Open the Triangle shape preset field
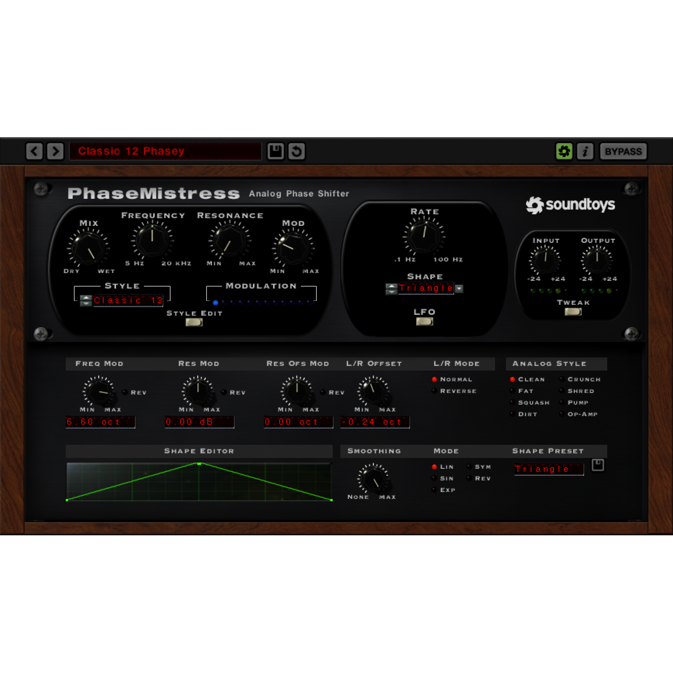Image resolution: width=673 pixels, height=673 pixels. click(x=548, y=469)
